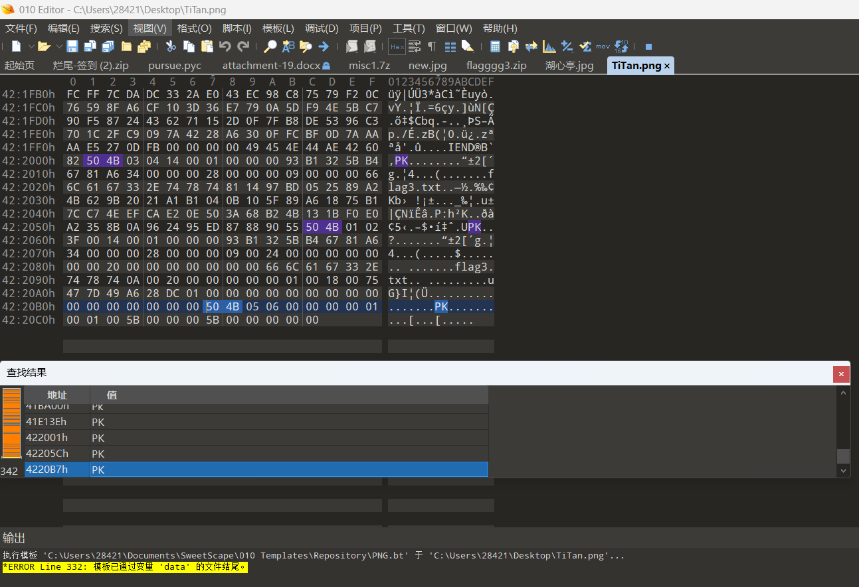
Task: Click the Save All icon
Action: coord(108,46)
